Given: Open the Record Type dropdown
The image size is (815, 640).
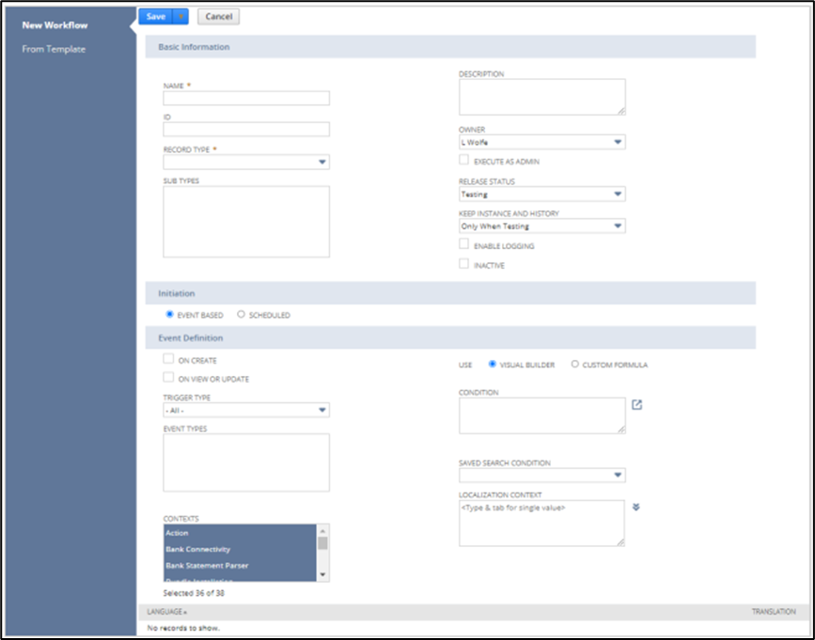Looking at the screenshot, I should [323, 162].
